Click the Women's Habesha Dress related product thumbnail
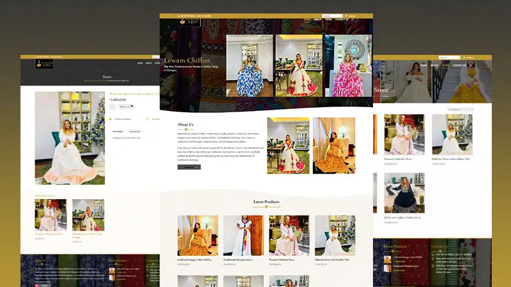511x287 pixels. point(51,215)
